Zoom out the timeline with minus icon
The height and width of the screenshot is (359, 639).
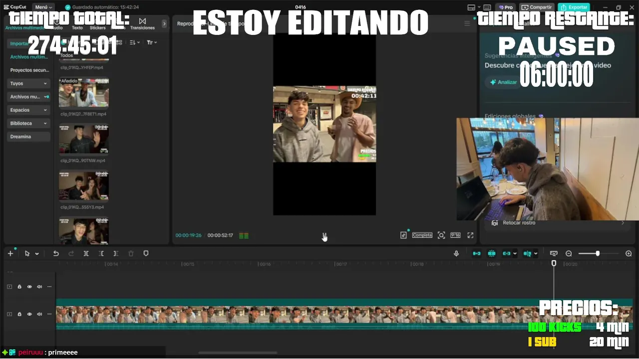point(569,253)
